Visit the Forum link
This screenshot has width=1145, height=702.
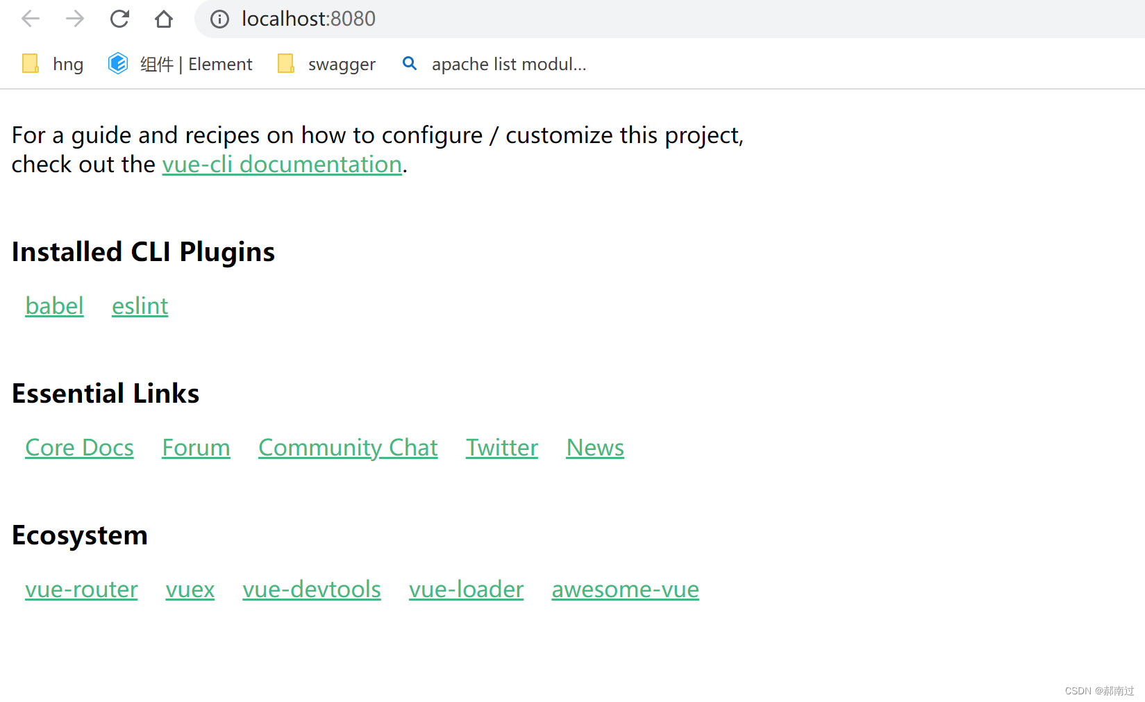coord(196,448)
